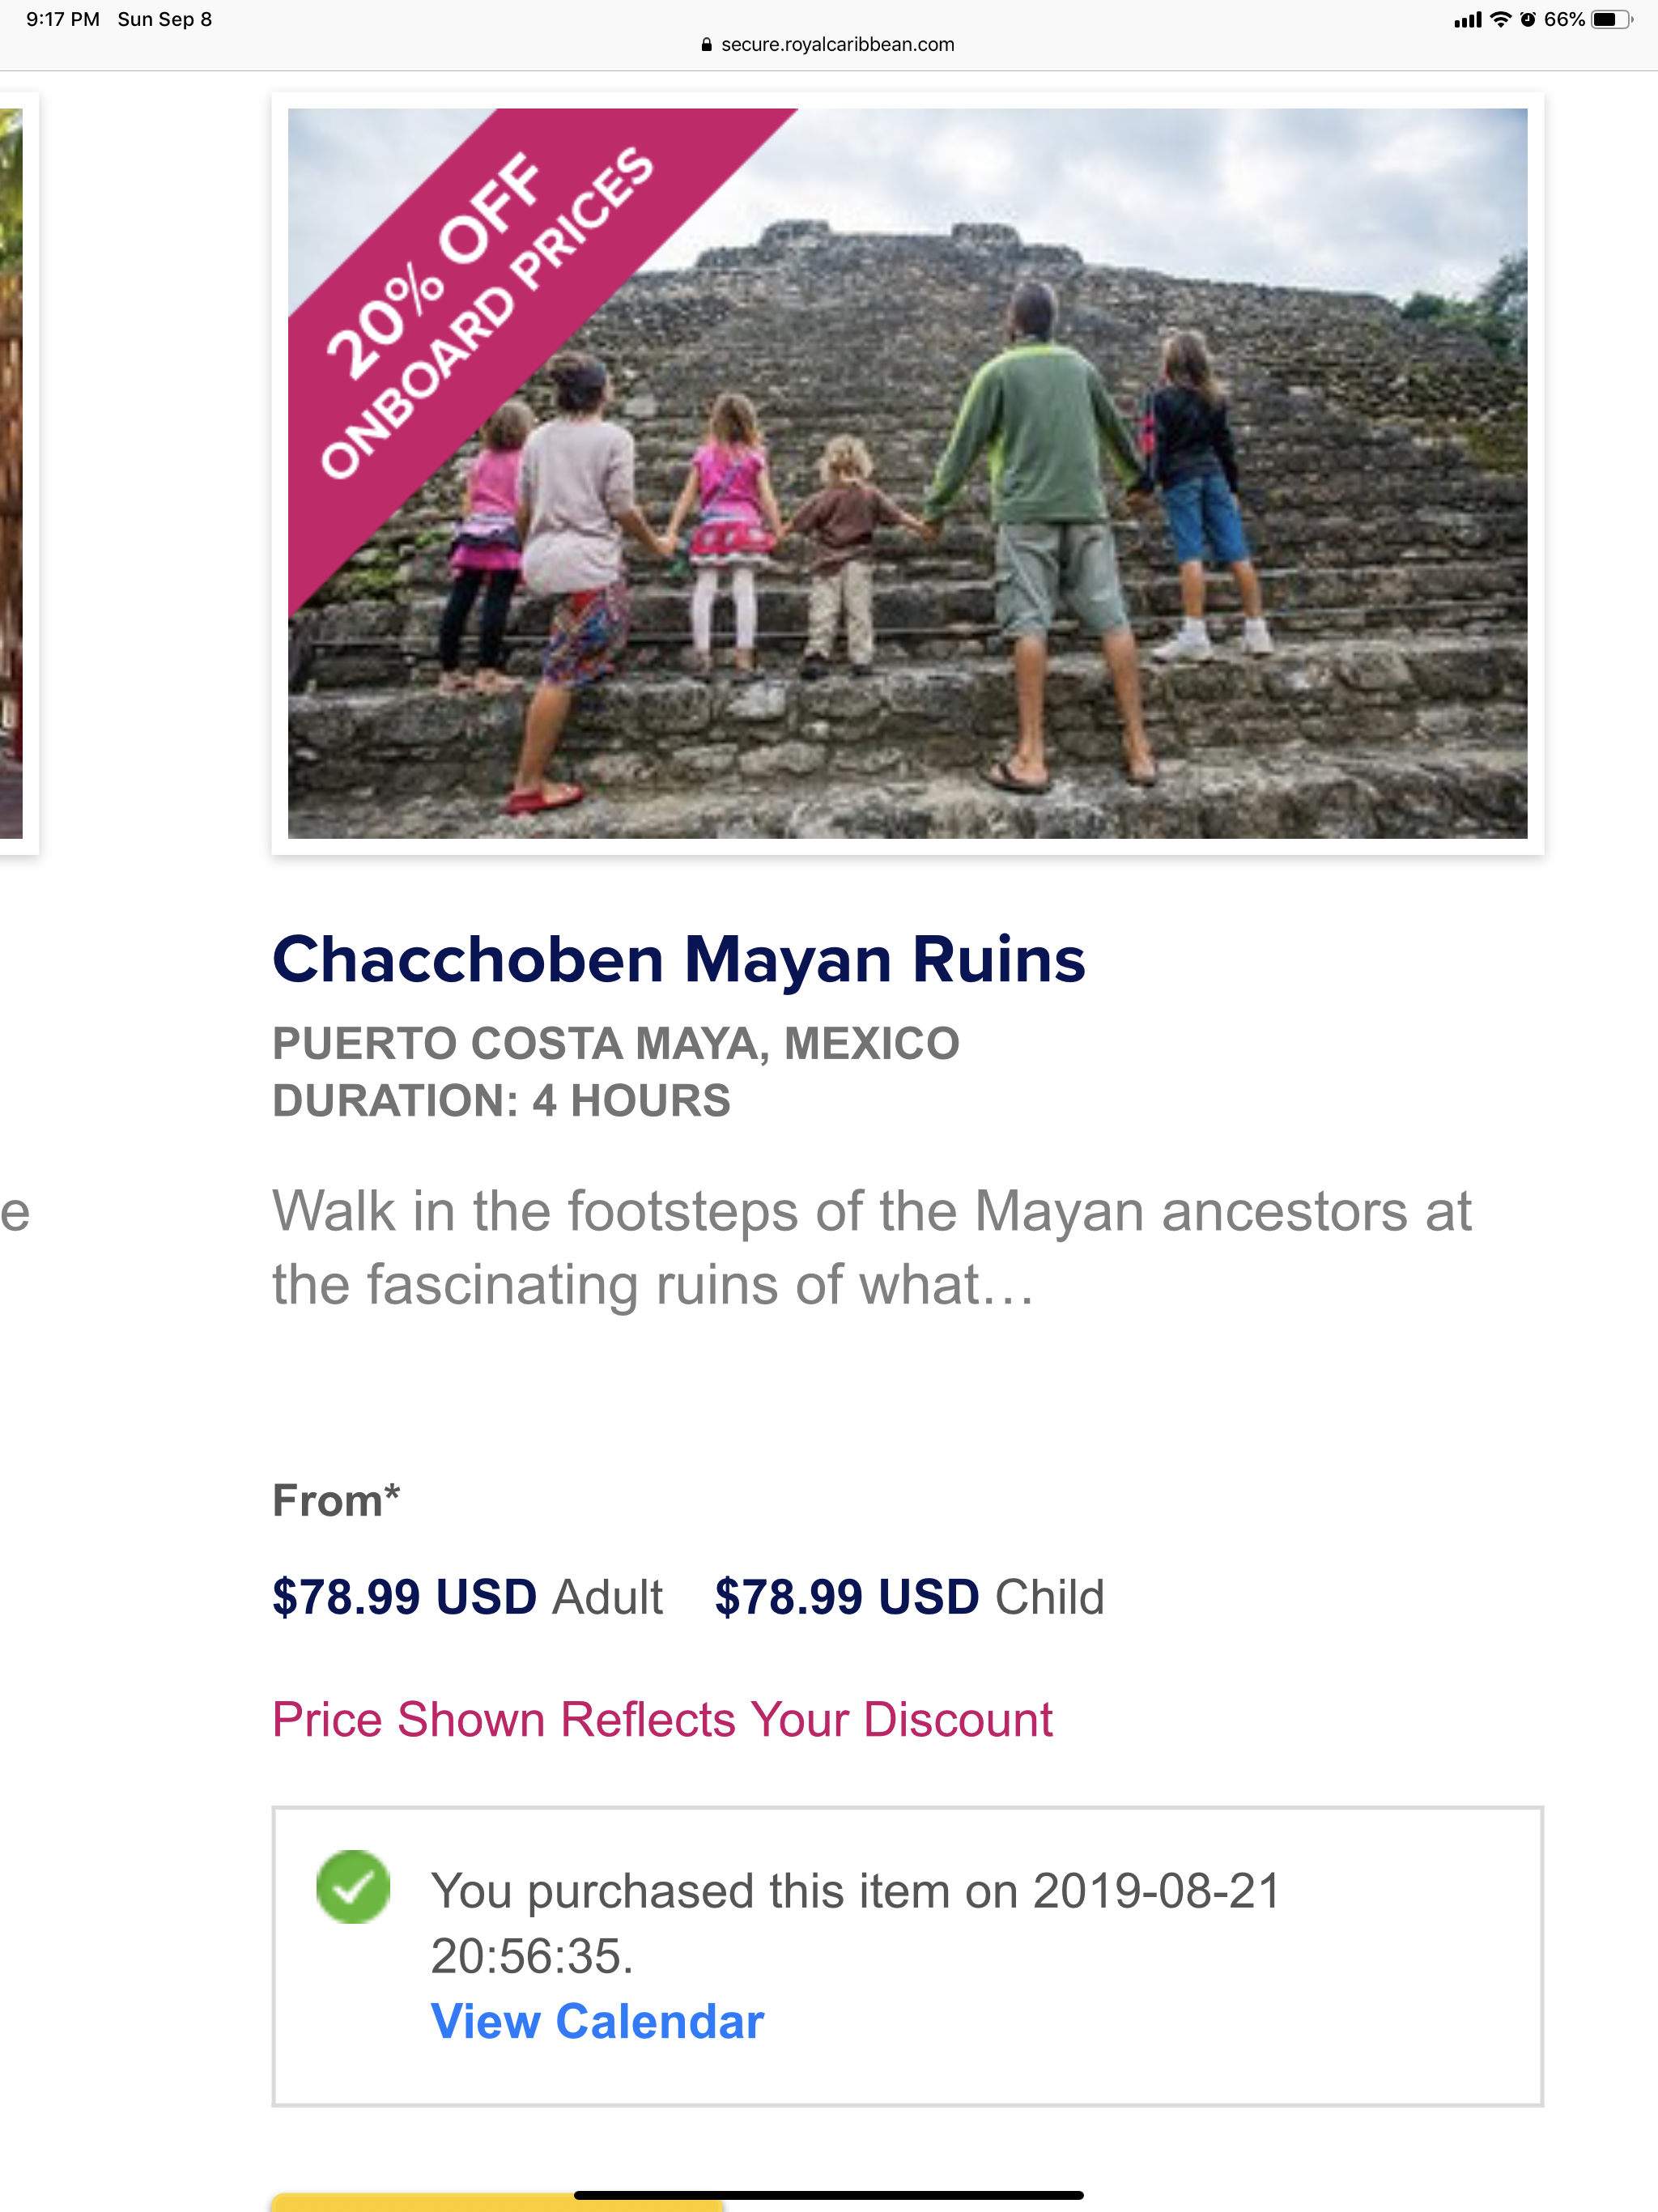This screenshot has height=2212, width=1658.
Task: Tap the cellular signal bars icon
Action: (1467, 19)
